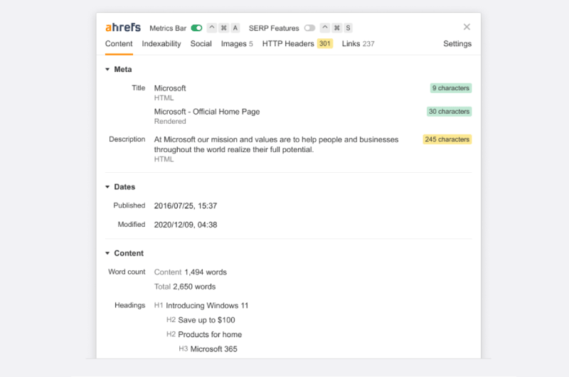The image size is (569, 377).
Task: Click the Rendered label under title
Action: [x=170, y=121]
